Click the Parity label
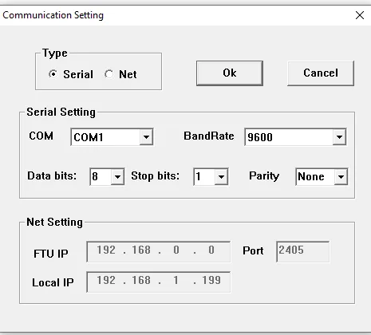Viewport: 371px width, 335px height. (264, 176)
